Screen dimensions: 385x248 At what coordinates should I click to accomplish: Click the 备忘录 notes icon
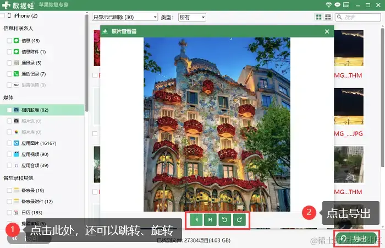coord(16,190)
